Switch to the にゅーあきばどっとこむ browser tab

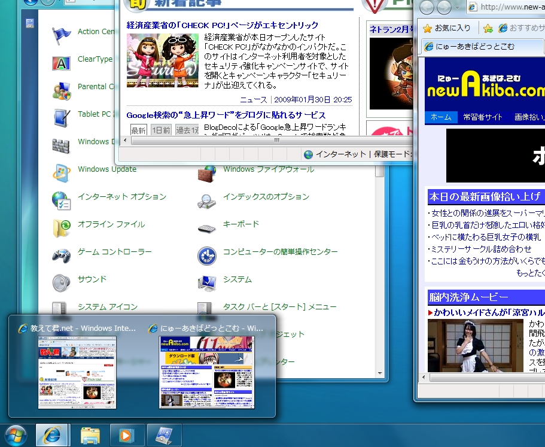click(483, 47)
